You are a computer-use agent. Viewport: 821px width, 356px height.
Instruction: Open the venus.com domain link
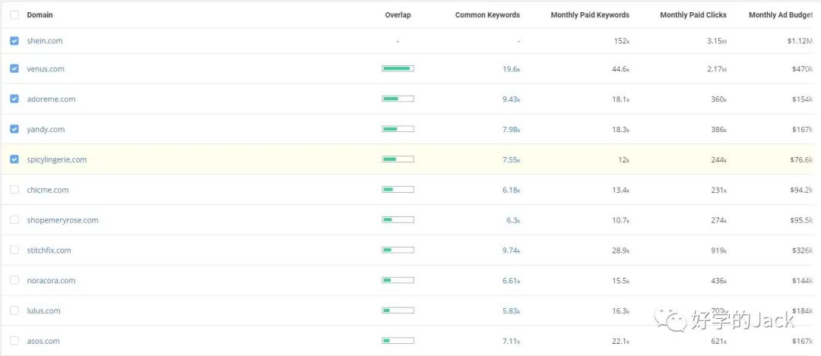[x=46, y=69]
